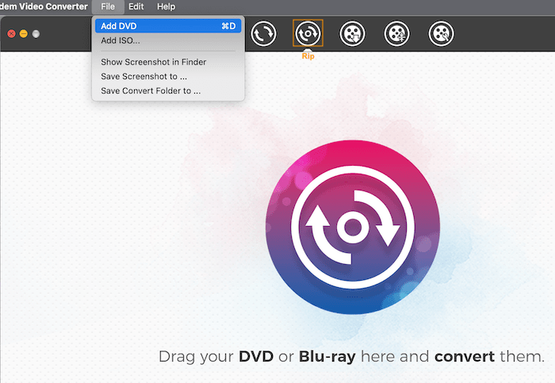Viewport: 555px width, 383px height.
Task: Open the film reel edit icon tab
Action: point(441,33)
